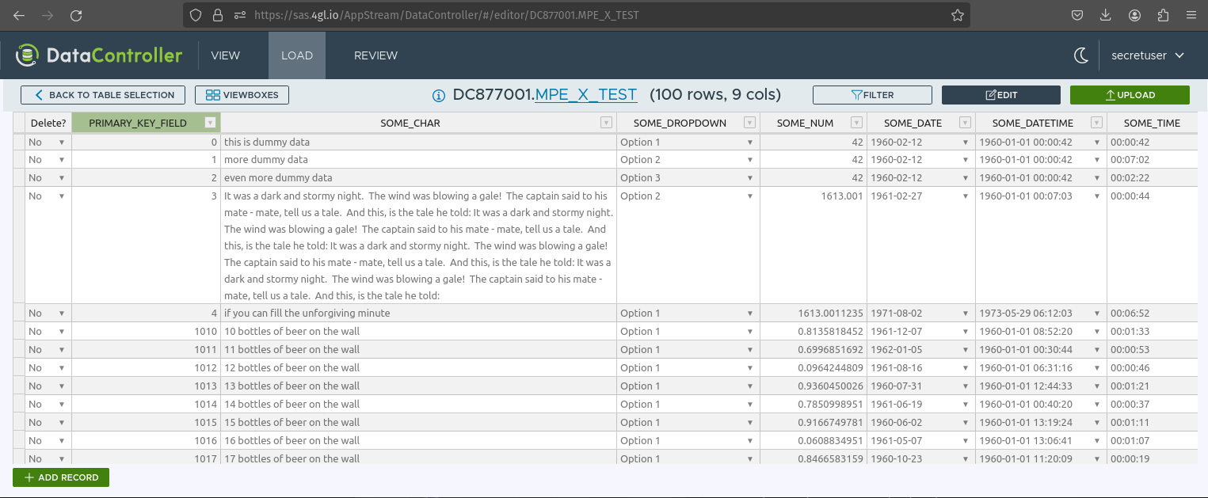
Task: Click the table info icon beside DC877001
Action: pos(438,96)
